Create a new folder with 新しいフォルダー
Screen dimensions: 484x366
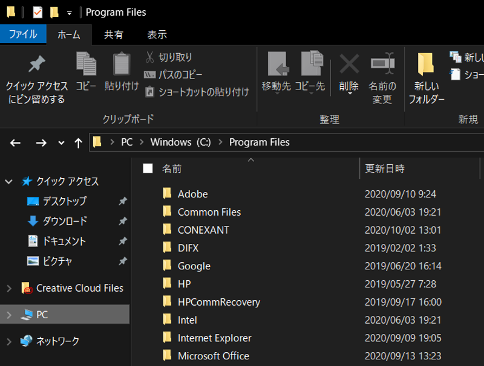(426, 65)
